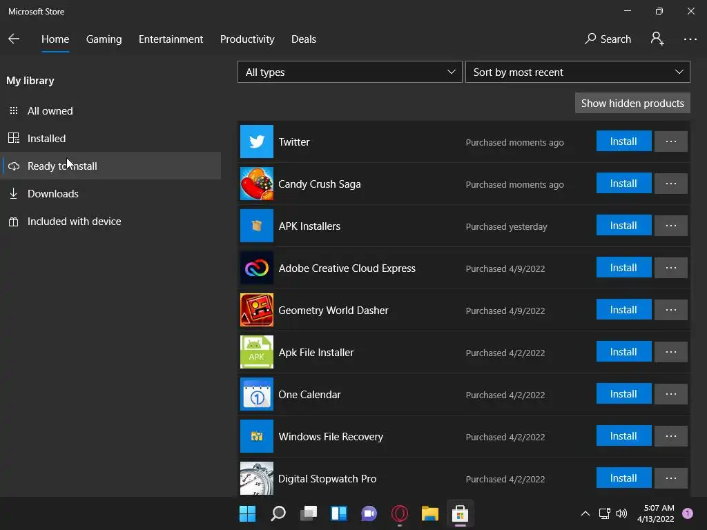The width and height of the screenshot is (707, 530).
Task: Open taskbar Search
Action: (x=278, y=513)
